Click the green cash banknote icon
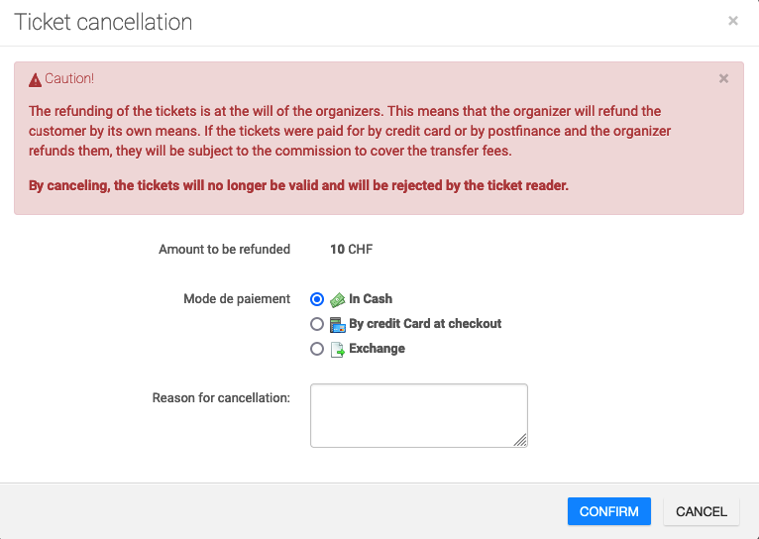Viewport: 759px width, 539px height. click(337, 299)
